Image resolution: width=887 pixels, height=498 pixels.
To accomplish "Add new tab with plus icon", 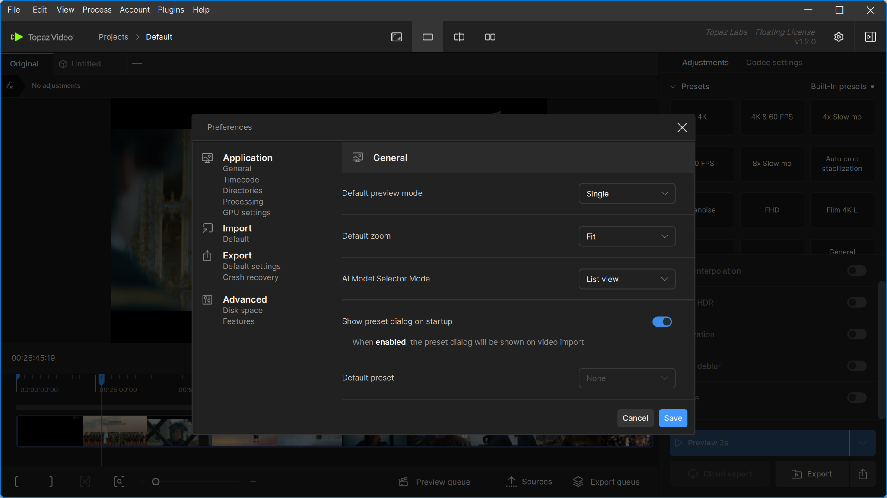I will click(x=137, y=64).
